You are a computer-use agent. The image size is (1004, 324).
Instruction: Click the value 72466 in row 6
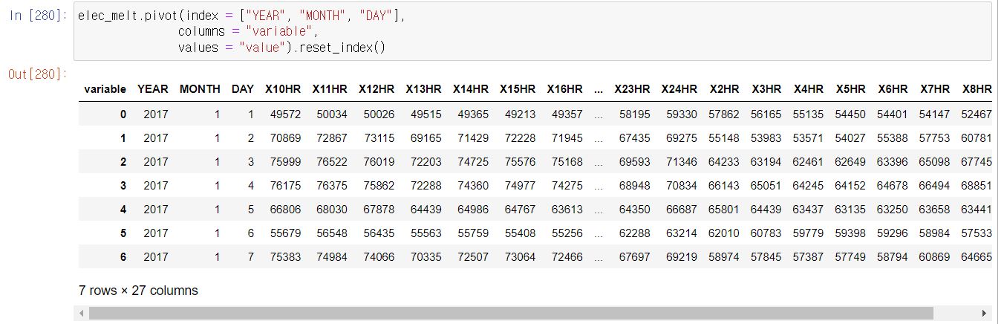tap(568, 256)
